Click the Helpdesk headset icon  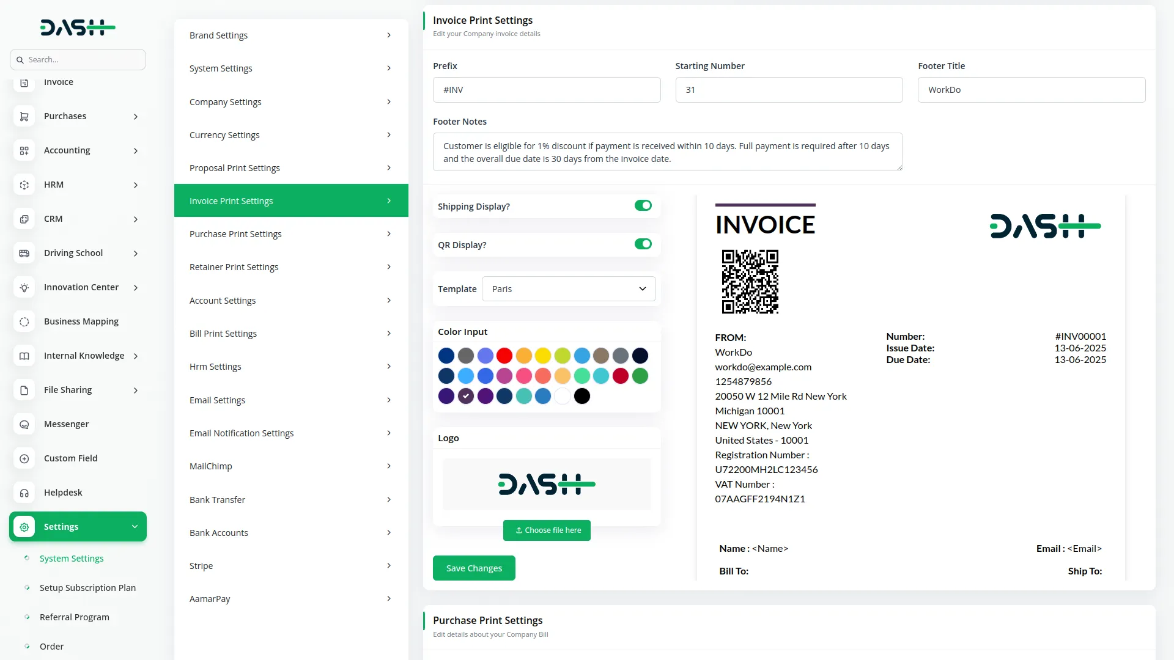click(24, 493)
